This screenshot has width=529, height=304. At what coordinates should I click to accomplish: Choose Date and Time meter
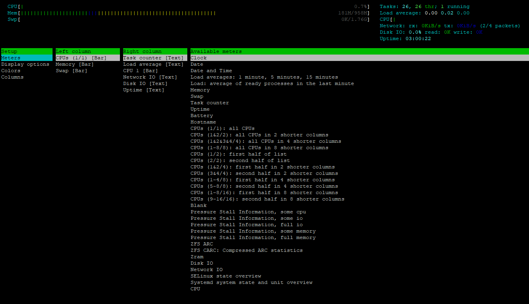point(211,71)
